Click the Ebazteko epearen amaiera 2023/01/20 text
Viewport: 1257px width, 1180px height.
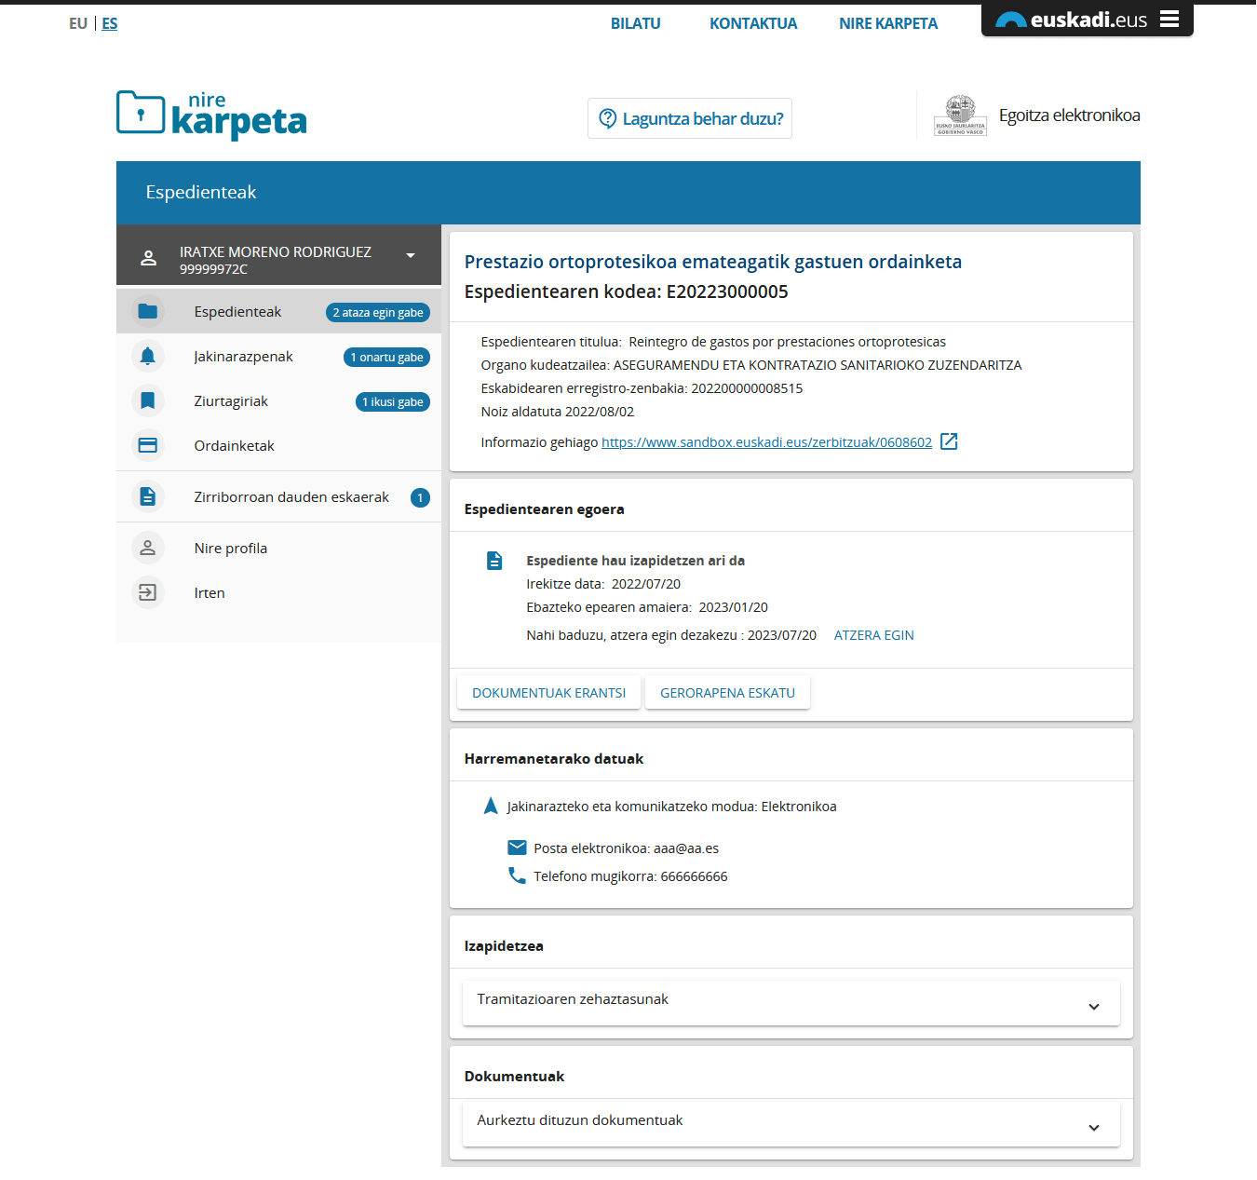coord(647,607)
